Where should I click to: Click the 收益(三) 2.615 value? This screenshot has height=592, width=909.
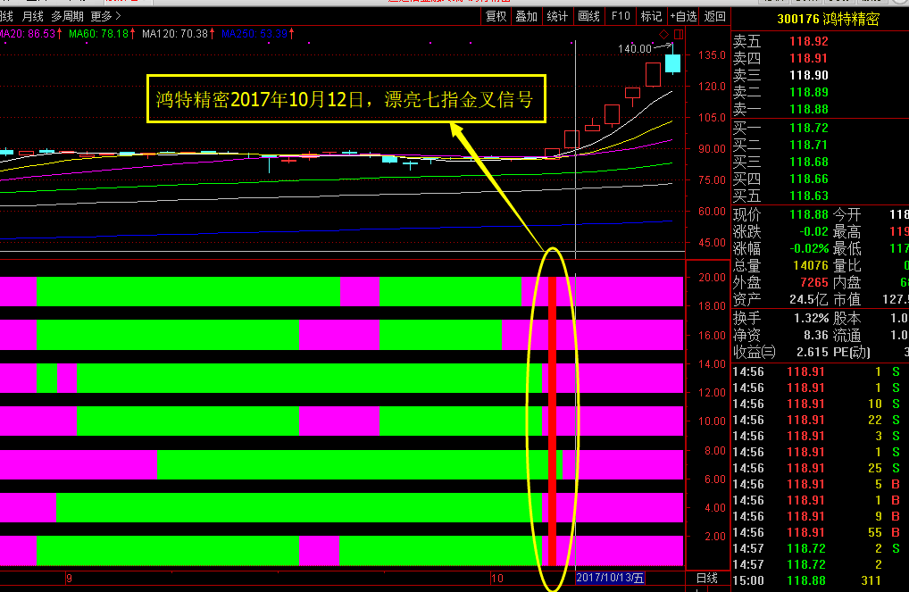pyautogui.click(x=813, y=352)
